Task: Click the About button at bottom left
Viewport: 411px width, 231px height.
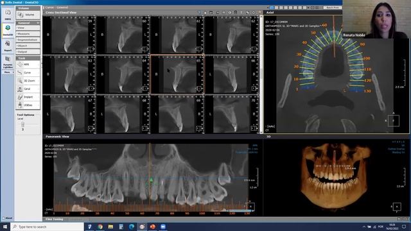Action: pos(8,218)
